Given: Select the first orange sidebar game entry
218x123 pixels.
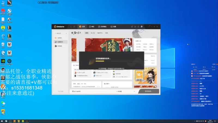Looking at the screenshot, I should [x=60, y=38].
